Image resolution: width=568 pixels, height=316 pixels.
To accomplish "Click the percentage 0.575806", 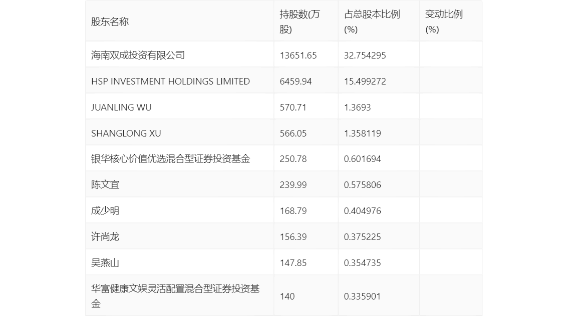I will click(x=362, y=185).
